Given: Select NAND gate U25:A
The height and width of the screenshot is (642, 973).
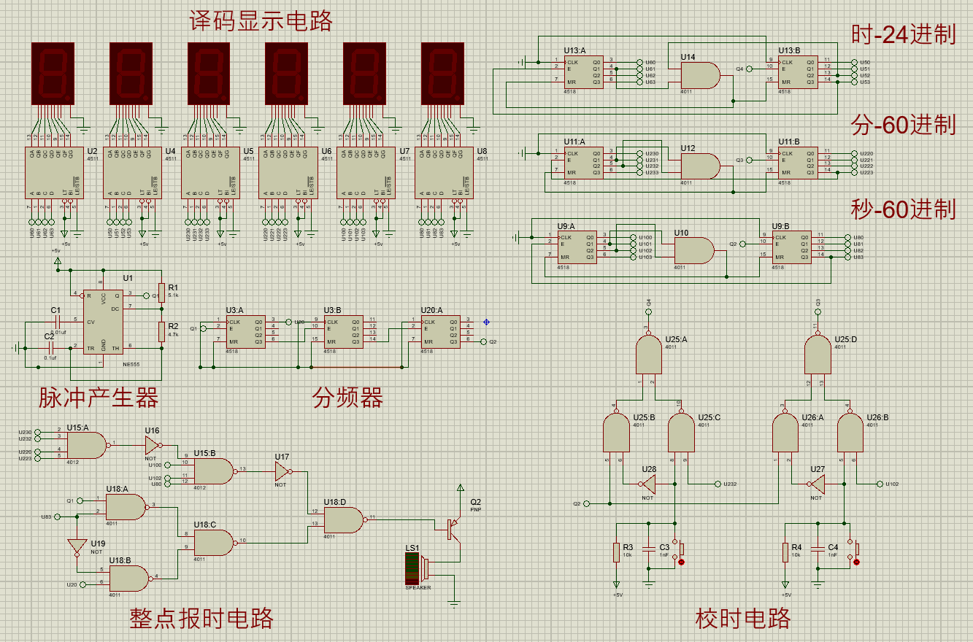Looking at the screenshot, I should point(648,353).
